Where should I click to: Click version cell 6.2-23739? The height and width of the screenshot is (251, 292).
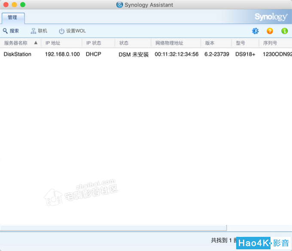[217, 54]
